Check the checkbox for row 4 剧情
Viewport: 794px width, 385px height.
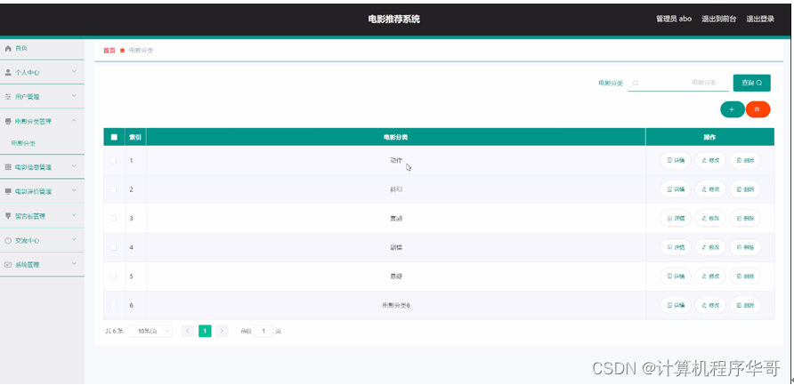[113, 247]
